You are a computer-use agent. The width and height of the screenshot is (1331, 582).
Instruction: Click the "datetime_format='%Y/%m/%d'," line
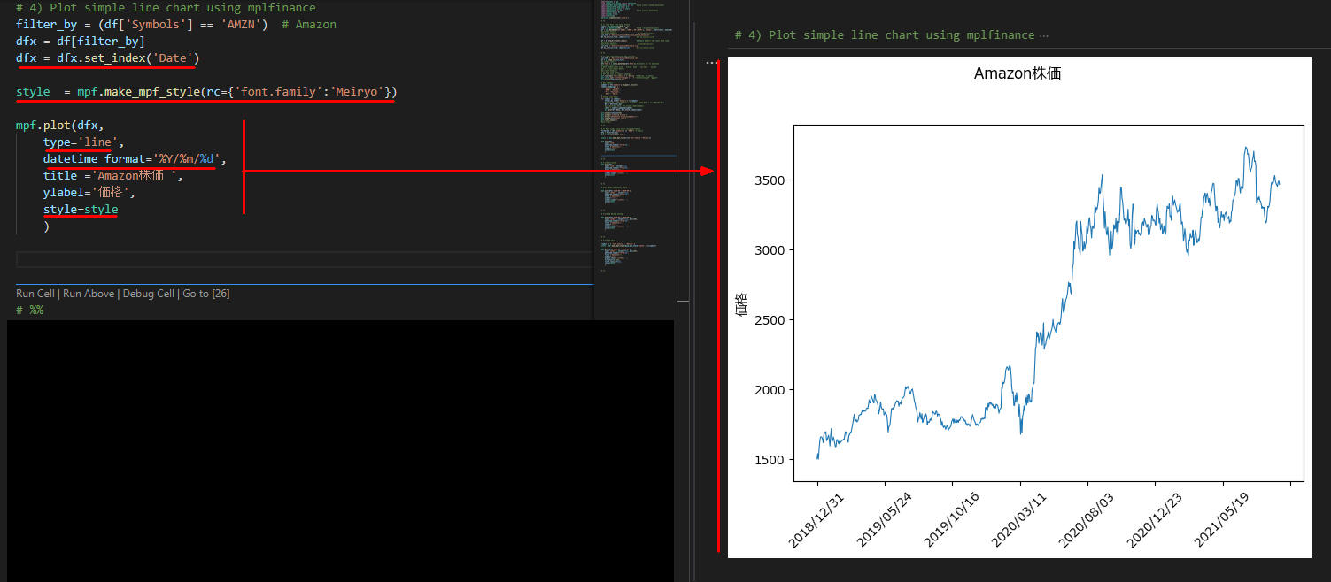pyautogui.click(x=135, y=159)
